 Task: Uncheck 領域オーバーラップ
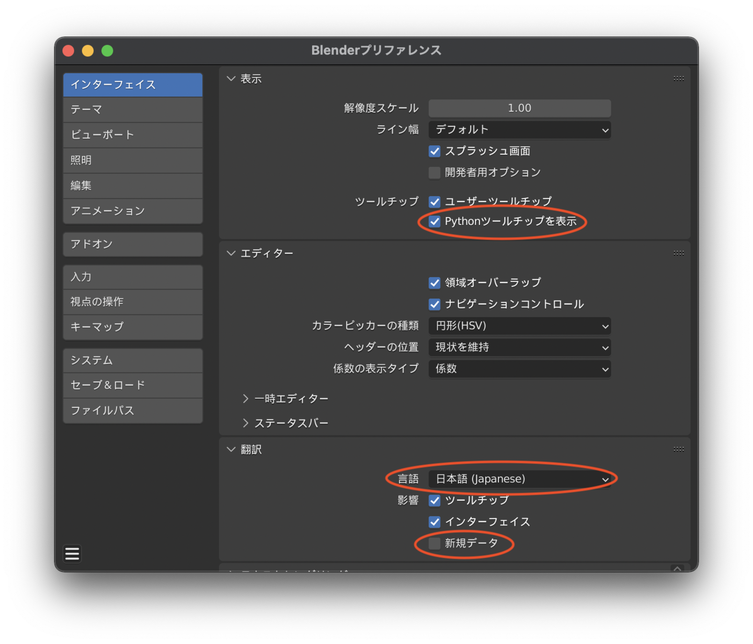tap(434, 283)
